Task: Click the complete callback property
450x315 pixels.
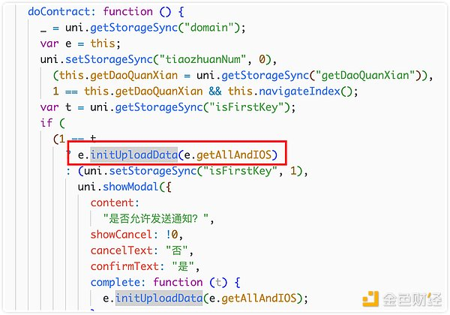Action: click(x=115, y=282)
